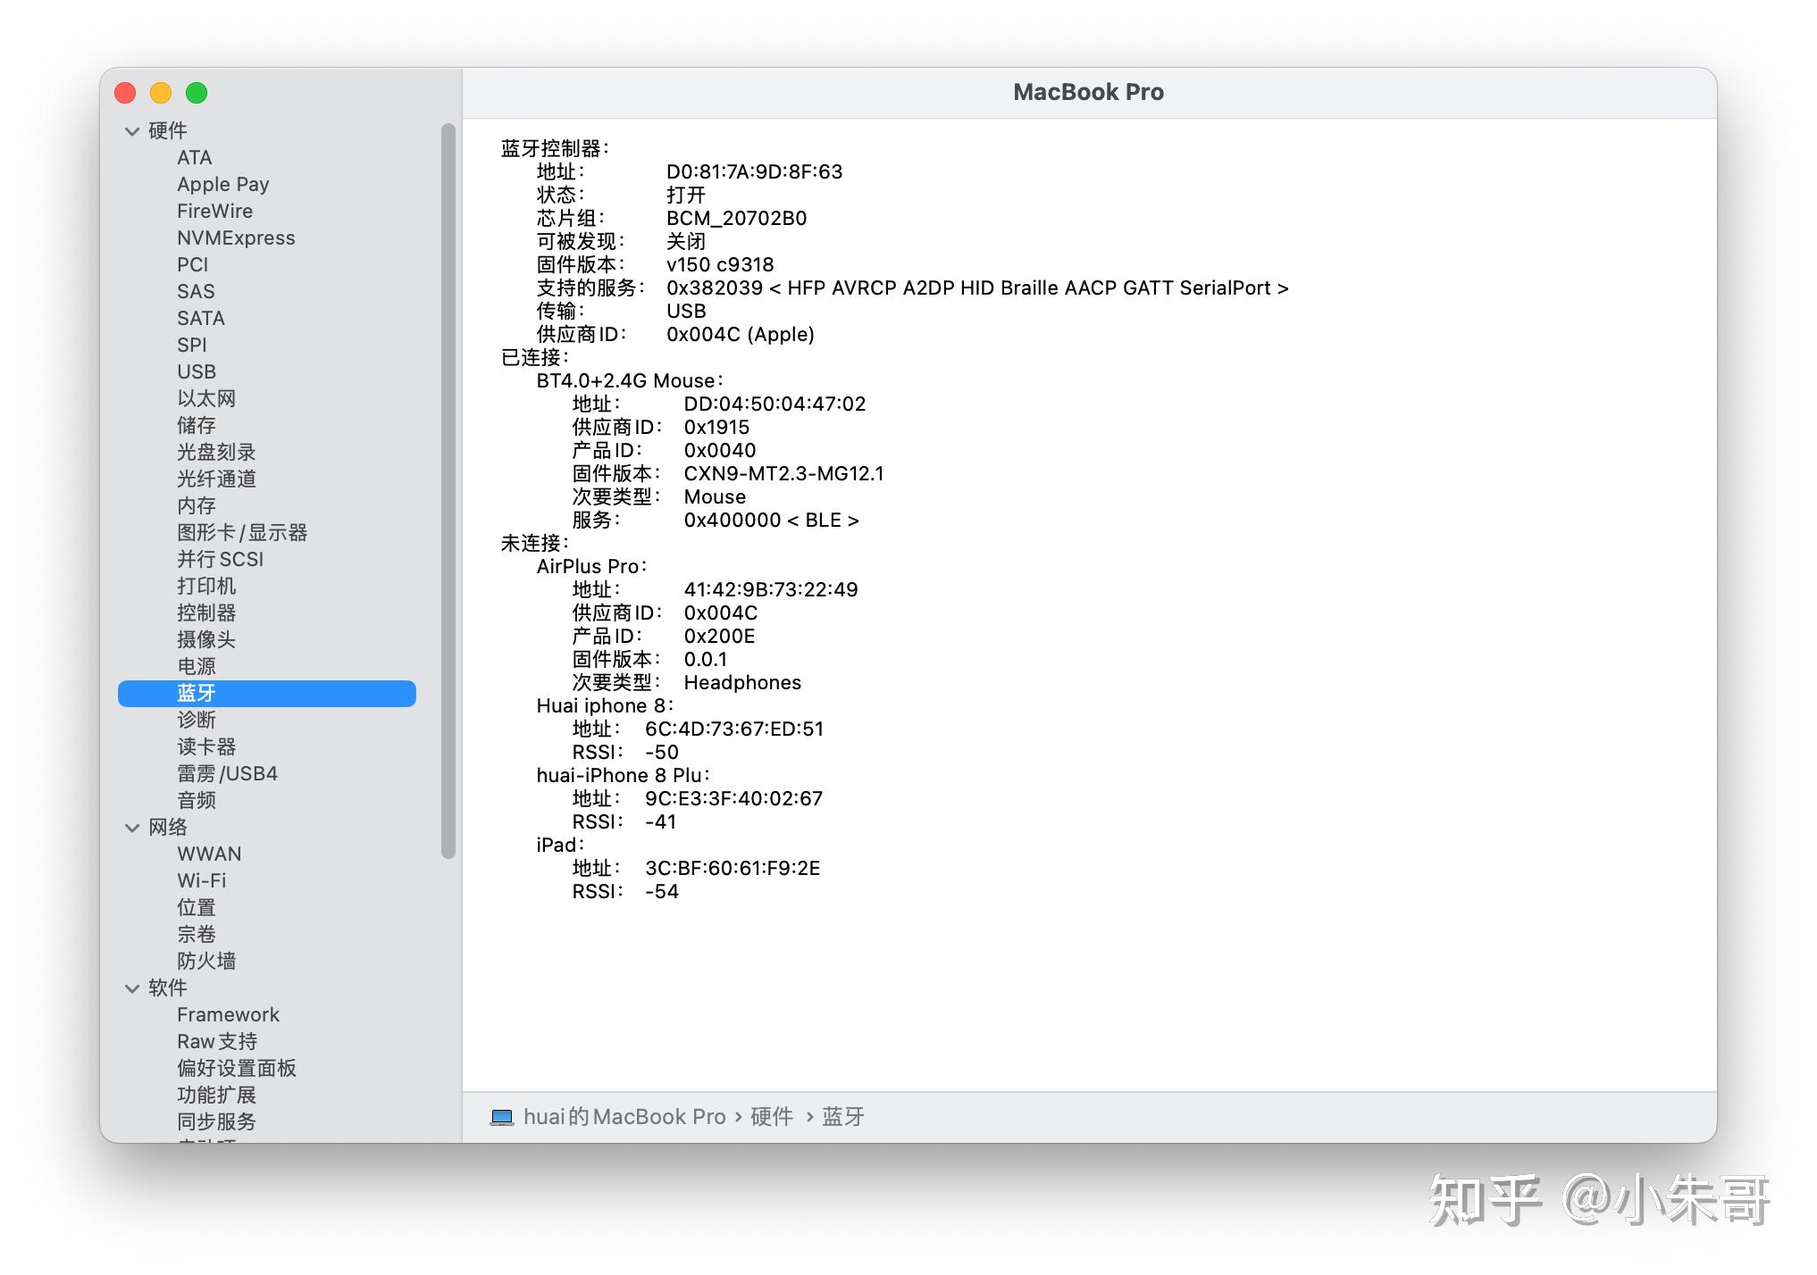Select Apple Pay in the sidebar

(x=223, y=184)
